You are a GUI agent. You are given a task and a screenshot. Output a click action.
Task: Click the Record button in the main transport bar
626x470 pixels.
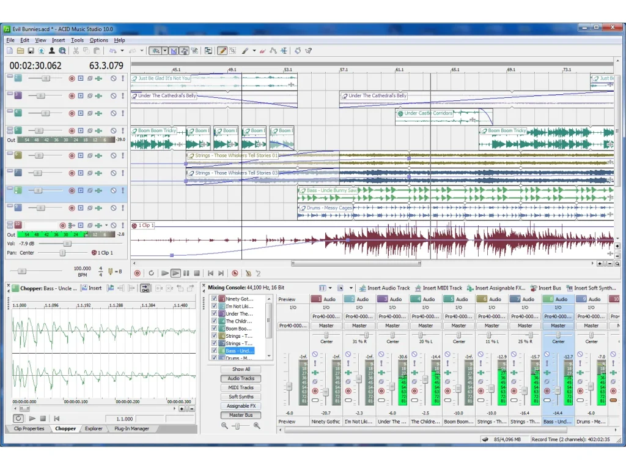(x=137, y=274)
